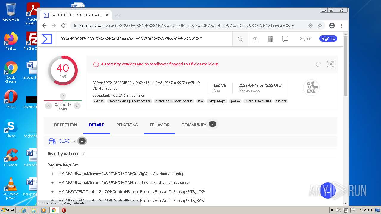
Task: Click the 40/68 detection score gauge
Action: [63, 70]
